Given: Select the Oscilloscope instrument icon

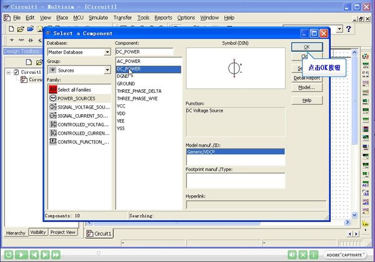Looking at the screenshot, I should [x=366, y=83].
